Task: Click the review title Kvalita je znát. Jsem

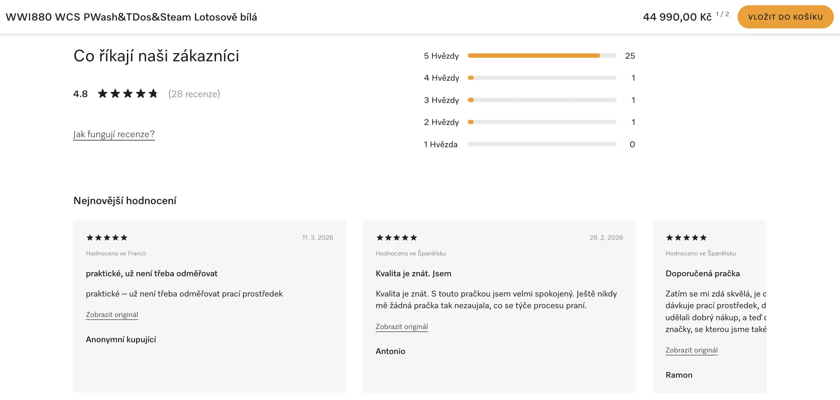Action: (413, 274)
